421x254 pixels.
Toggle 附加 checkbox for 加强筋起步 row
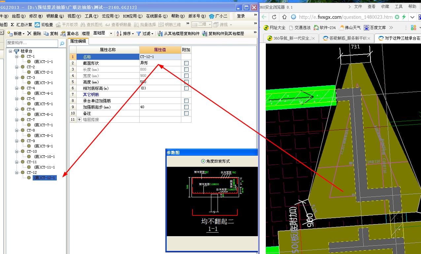(186, 107)
